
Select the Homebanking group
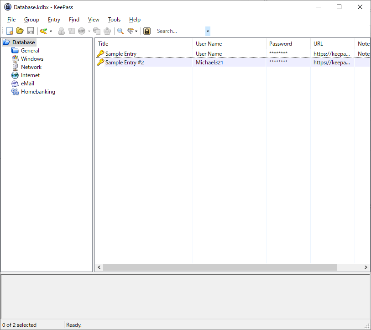pos(37,92)
